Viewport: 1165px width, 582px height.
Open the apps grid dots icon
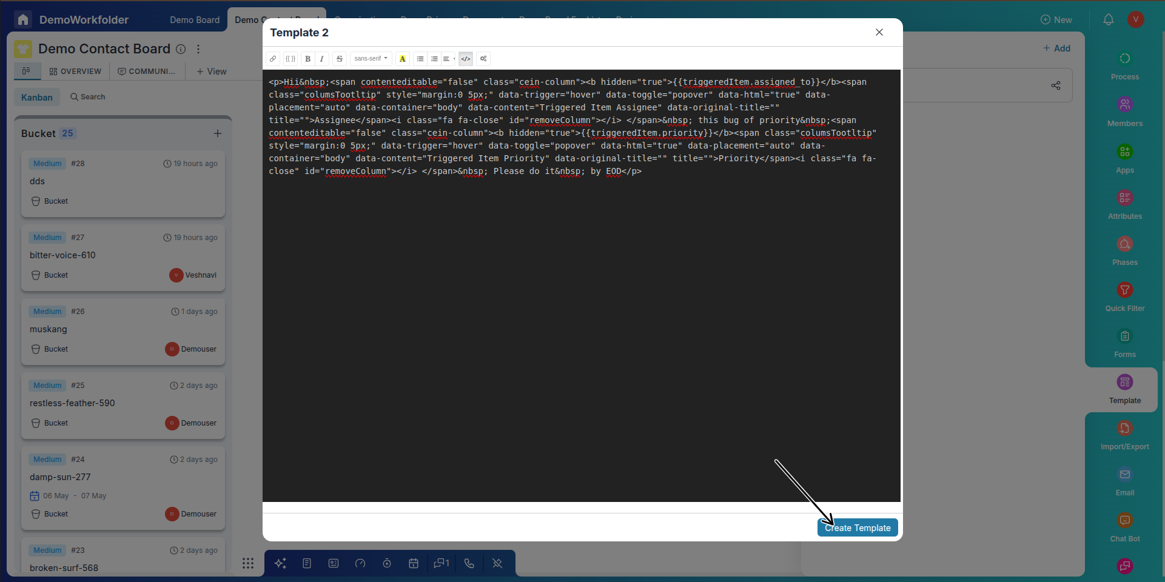[x=248, y=563]
